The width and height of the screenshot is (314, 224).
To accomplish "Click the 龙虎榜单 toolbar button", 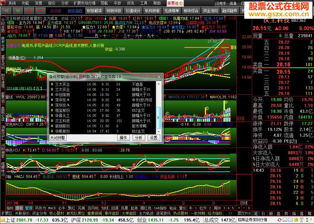I will click(x=172, y=11).
